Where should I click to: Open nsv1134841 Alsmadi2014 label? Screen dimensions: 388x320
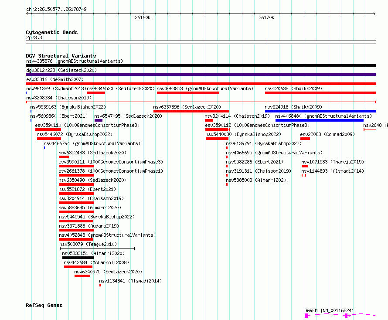coord(130,281)
